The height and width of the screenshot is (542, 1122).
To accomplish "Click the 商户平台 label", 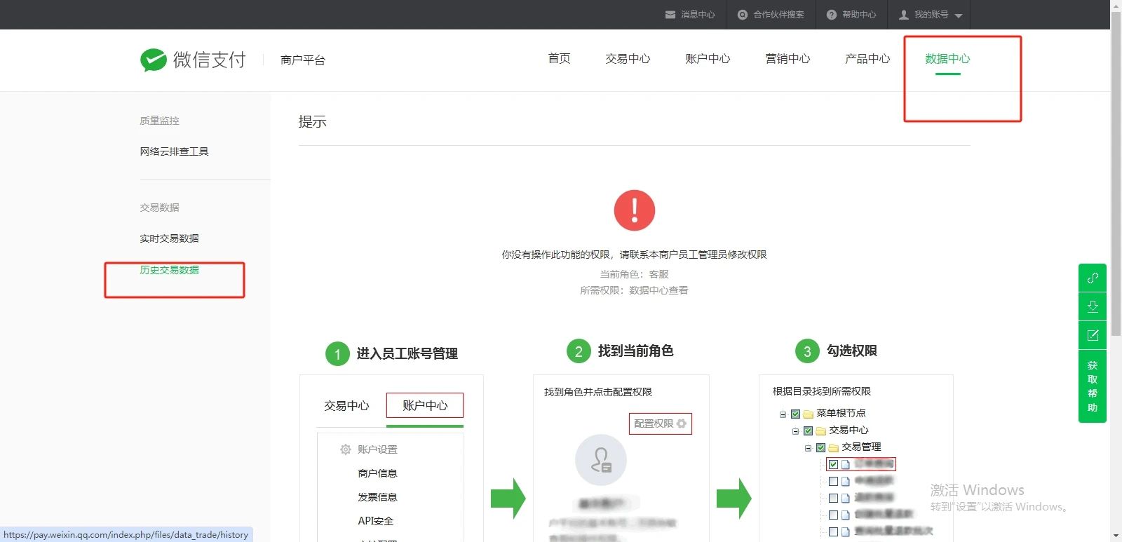I will [x=303, y=60].
